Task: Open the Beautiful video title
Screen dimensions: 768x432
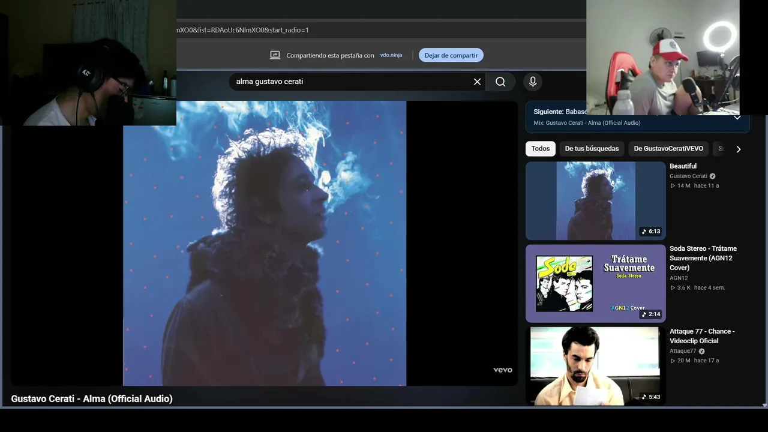Action: coord(683,166)
